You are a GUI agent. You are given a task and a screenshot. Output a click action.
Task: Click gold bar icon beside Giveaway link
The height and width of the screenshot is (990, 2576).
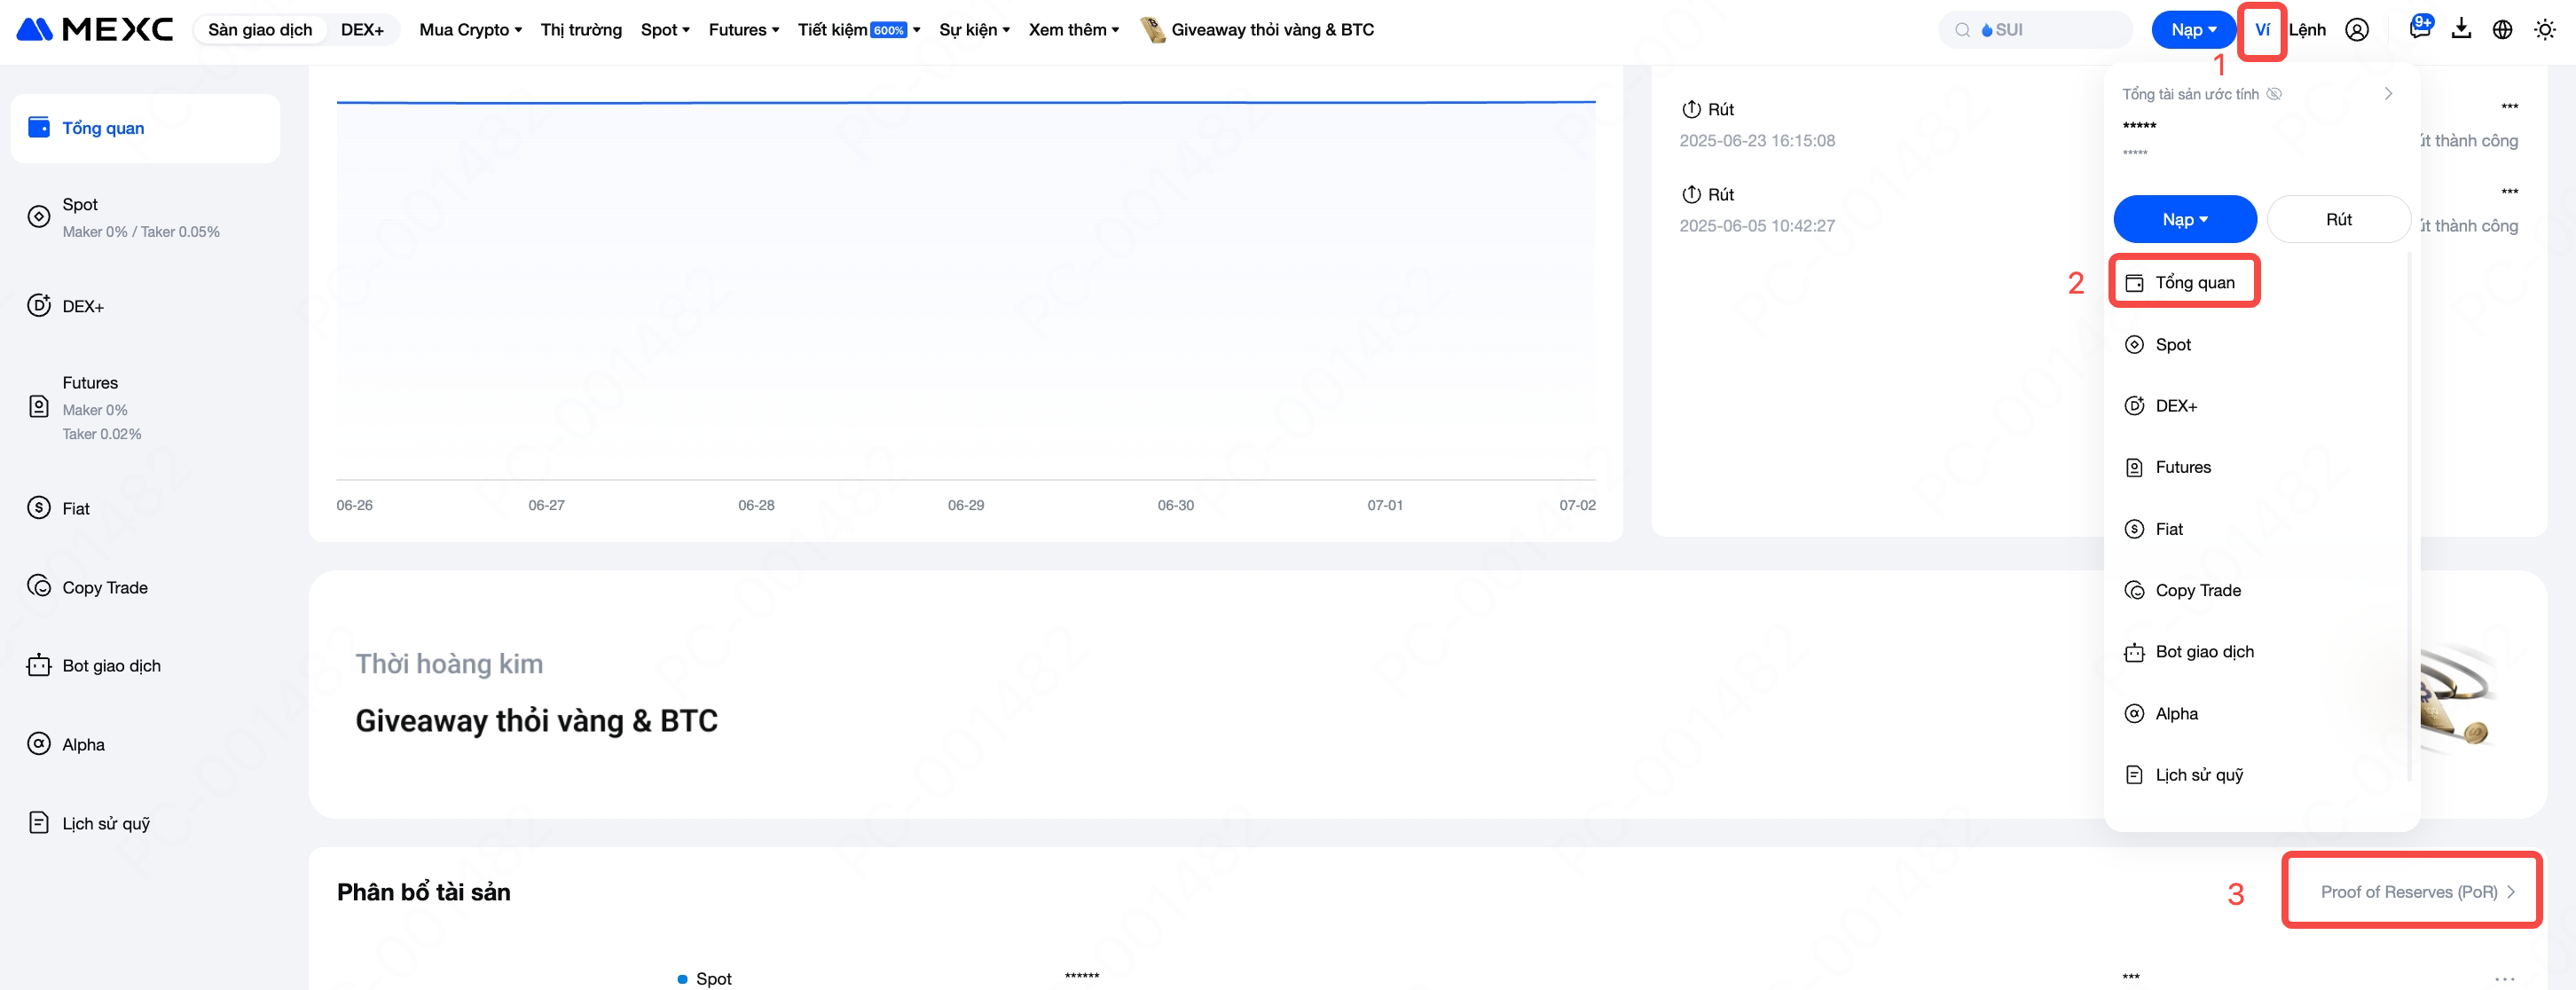click(1153, 30)
